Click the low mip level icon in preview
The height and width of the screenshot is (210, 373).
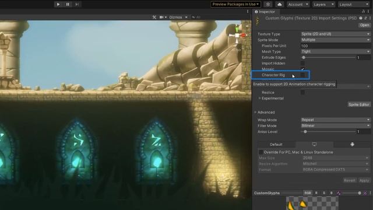tap(339, 193)
